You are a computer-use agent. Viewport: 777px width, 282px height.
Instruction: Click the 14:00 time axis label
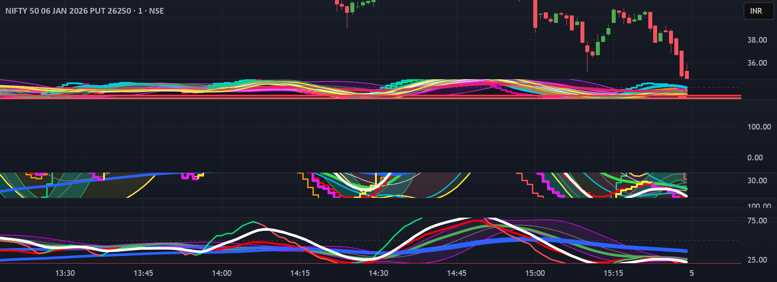[x=222, y=273]
